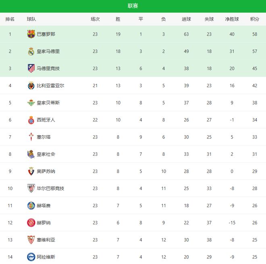Click the Espanyol club crest icon
Image resolution: width=266 pixels, height=264 pixels.
click(x=31, y=120)
